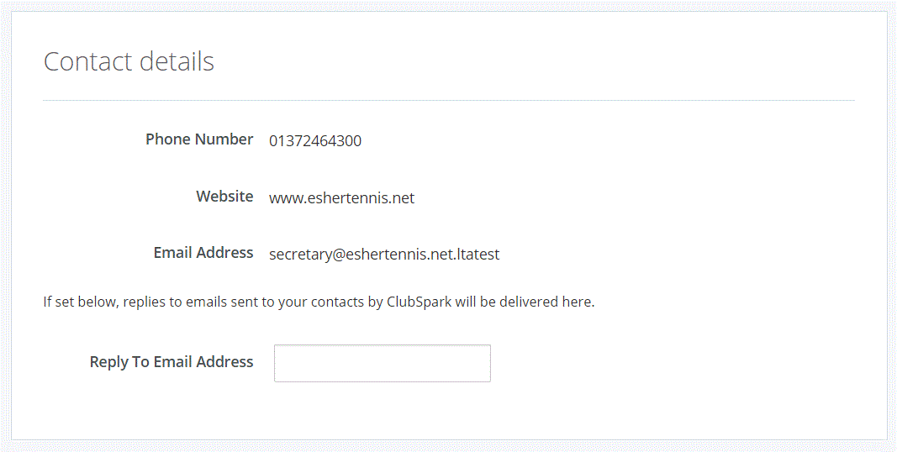
Task: Click the Phone Number label
Action: (199, 139)
